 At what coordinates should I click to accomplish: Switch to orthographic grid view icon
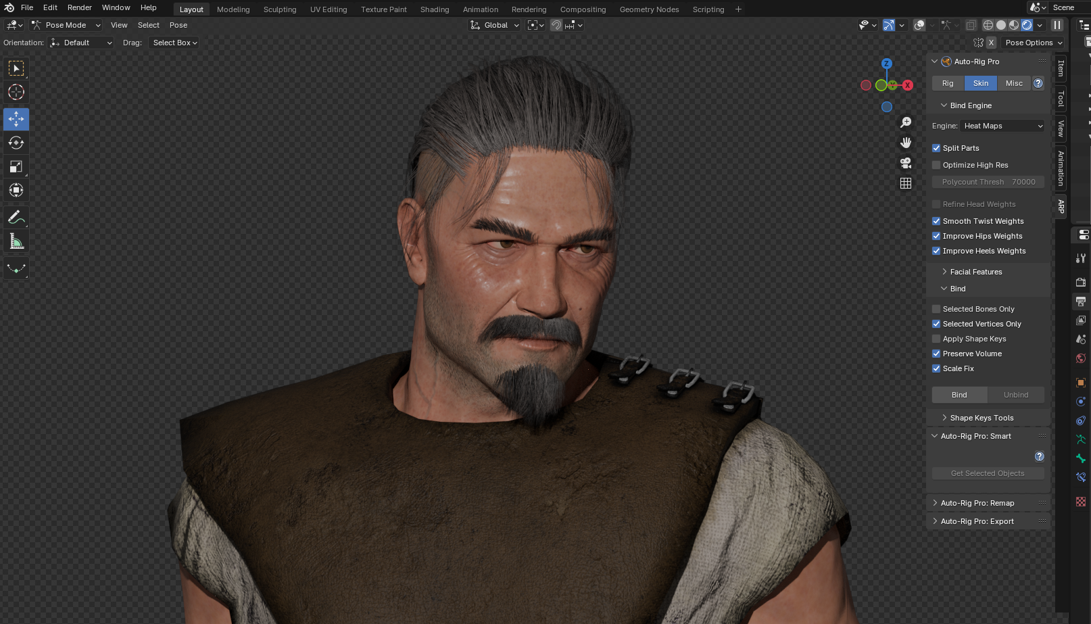[x=906, y=183]
